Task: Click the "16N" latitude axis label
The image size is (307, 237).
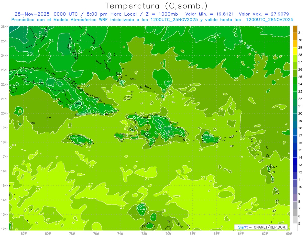Action: [x=4, y=171]
